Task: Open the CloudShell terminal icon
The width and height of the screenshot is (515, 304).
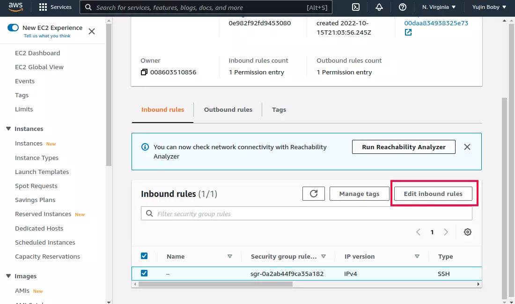Action: click(355, 7)
